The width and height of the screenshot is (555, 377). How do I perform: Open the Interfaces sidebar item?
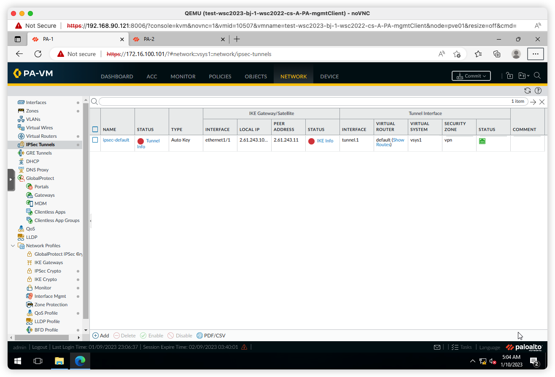[x=36, y=102]
